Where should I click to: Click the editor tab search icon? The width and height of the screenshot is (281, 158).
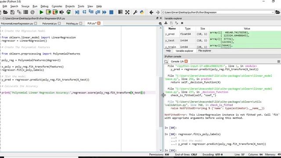pyautogui.click(x=160, y=23)
